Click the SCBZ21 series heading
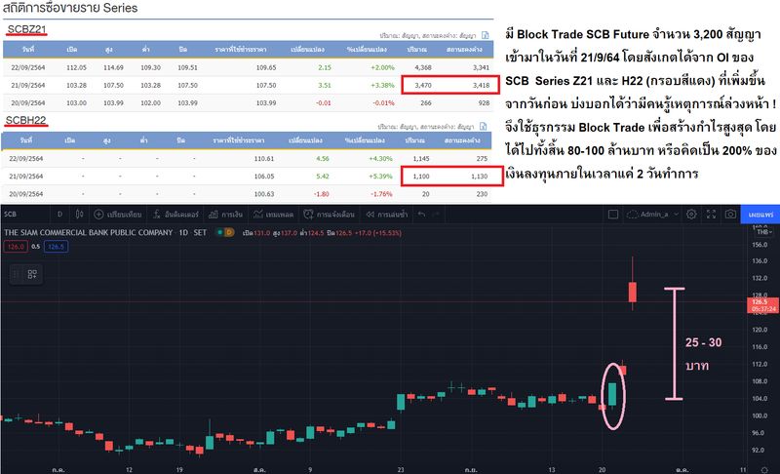This screenshot has height=474, width=780. 27,29
